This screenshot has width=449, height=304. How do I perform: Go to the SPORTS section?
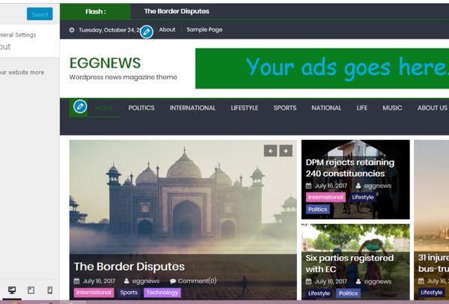pyautogui.click(x=284, y=108)
